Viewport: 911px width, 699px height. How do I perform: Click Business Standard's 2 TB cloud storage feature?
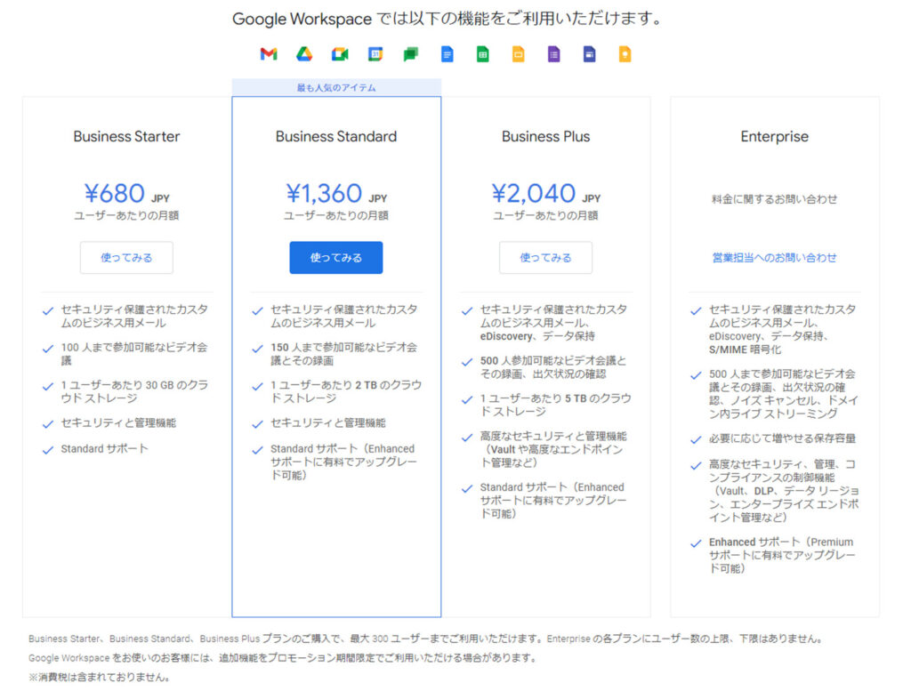(346, 391)
